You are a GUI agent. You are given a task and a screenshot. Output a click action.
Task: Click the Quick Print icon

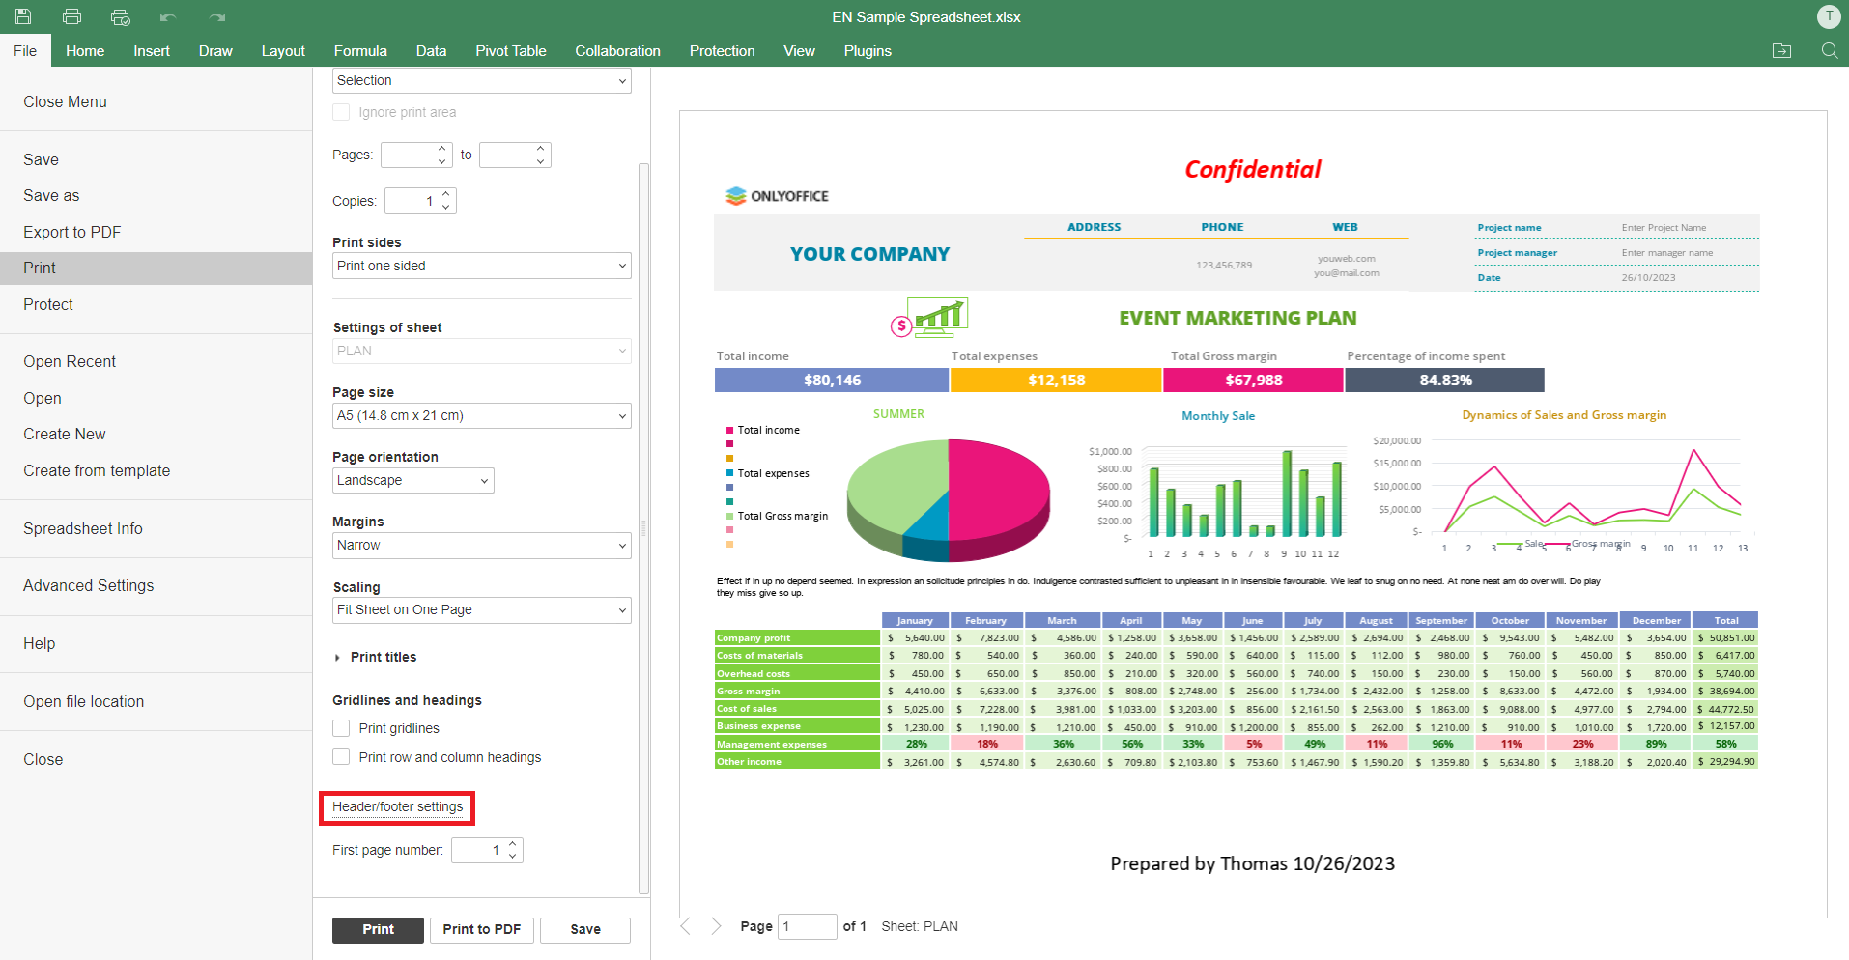(120, 16)
